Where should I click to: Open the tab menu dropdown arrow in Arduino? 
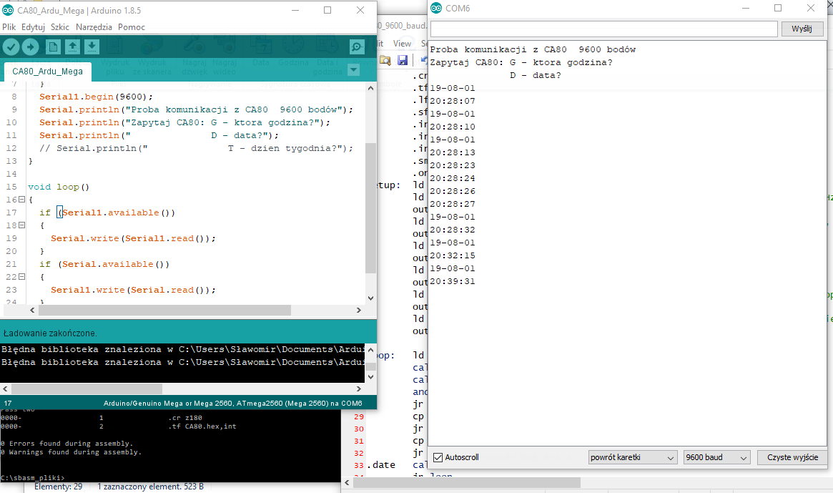[x=353, y=69]
